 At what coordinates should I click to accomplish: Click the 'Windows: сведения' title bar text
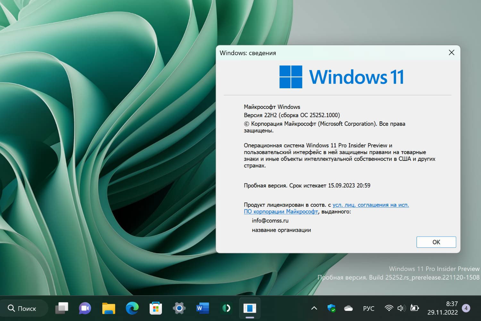[248, 53]
